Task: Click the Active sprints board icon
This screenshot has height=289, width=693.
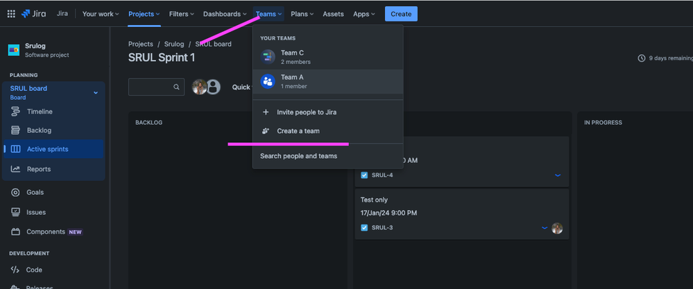Action: click(x=15, y=149)
